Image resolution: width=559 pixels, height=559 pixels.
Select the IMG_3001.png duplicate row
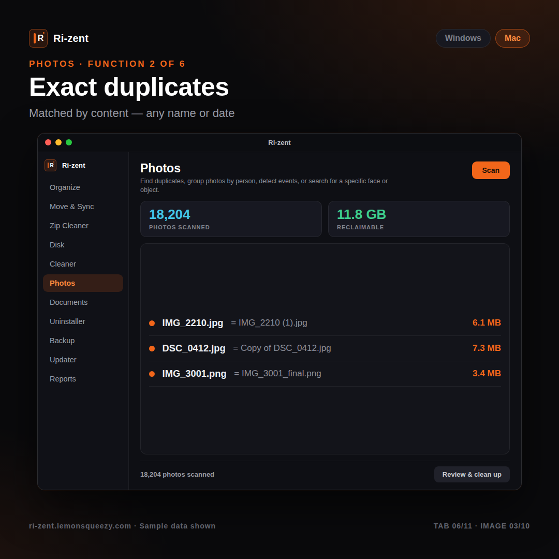pos(325,374)
